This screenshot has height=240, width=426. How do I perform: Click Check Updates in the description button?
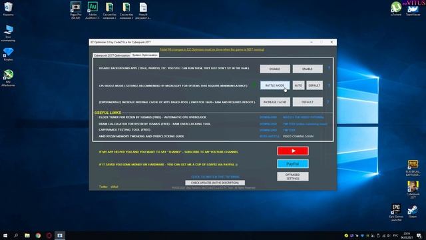(215, 183)
